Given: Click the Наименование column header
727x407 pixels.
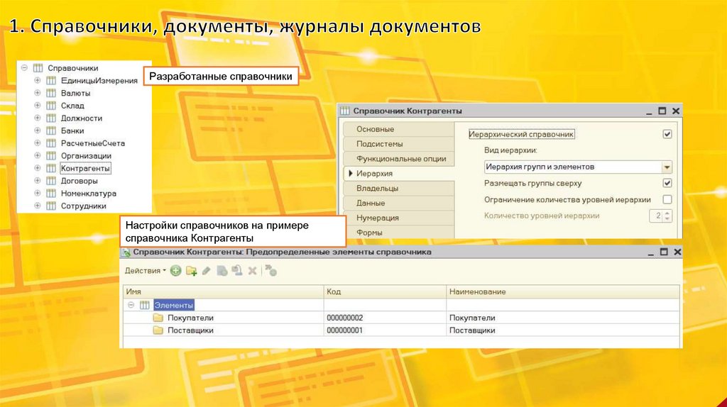Looking at the screenshot, I should (563, 291).
